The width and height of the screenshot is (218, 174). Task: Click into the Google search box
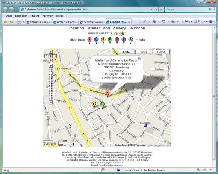click(187, 9)
